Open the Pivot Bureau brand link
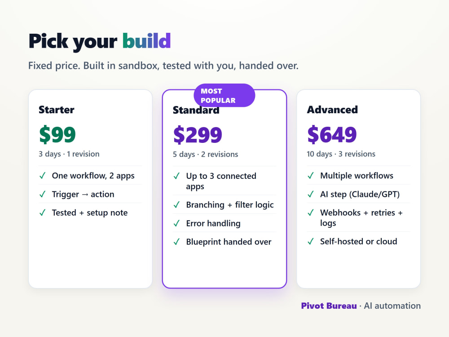 (329, 306)
